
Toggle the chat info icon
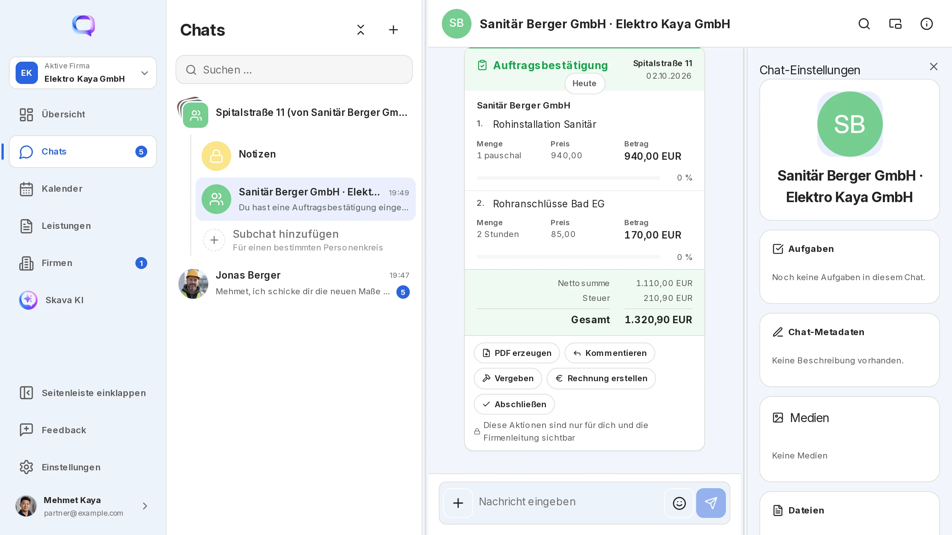tap(927, 24)
